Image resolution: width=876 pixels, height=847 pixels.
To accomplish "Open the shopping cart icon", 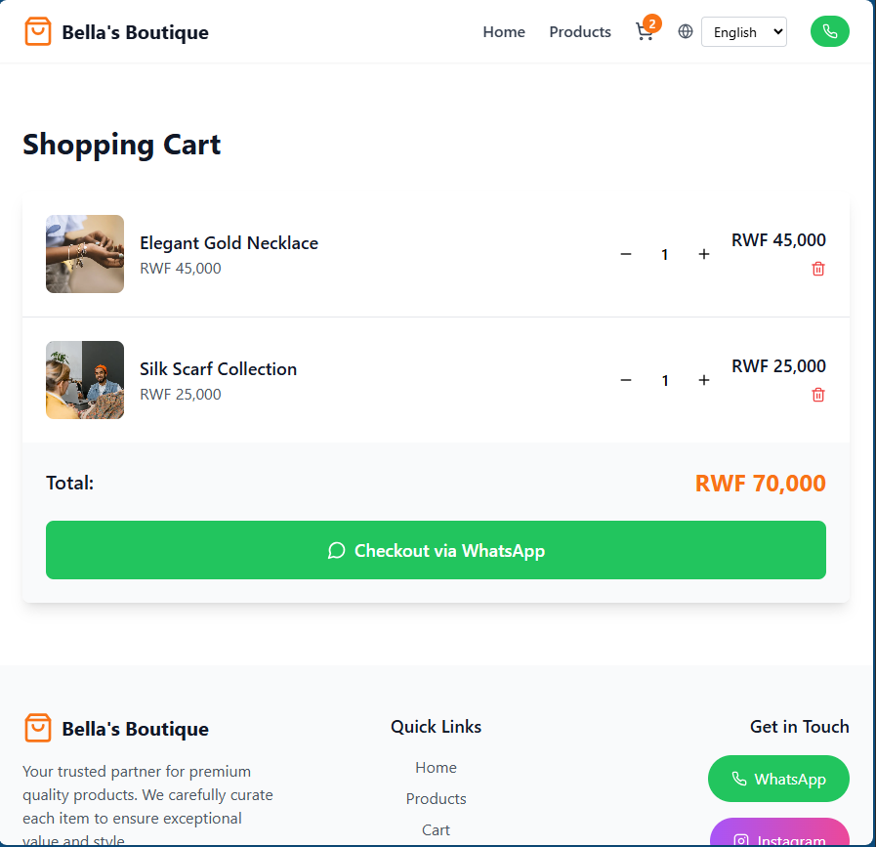I will 645,31.
